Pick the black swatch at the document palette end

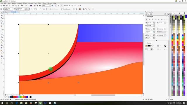click(x=30, y=97)
